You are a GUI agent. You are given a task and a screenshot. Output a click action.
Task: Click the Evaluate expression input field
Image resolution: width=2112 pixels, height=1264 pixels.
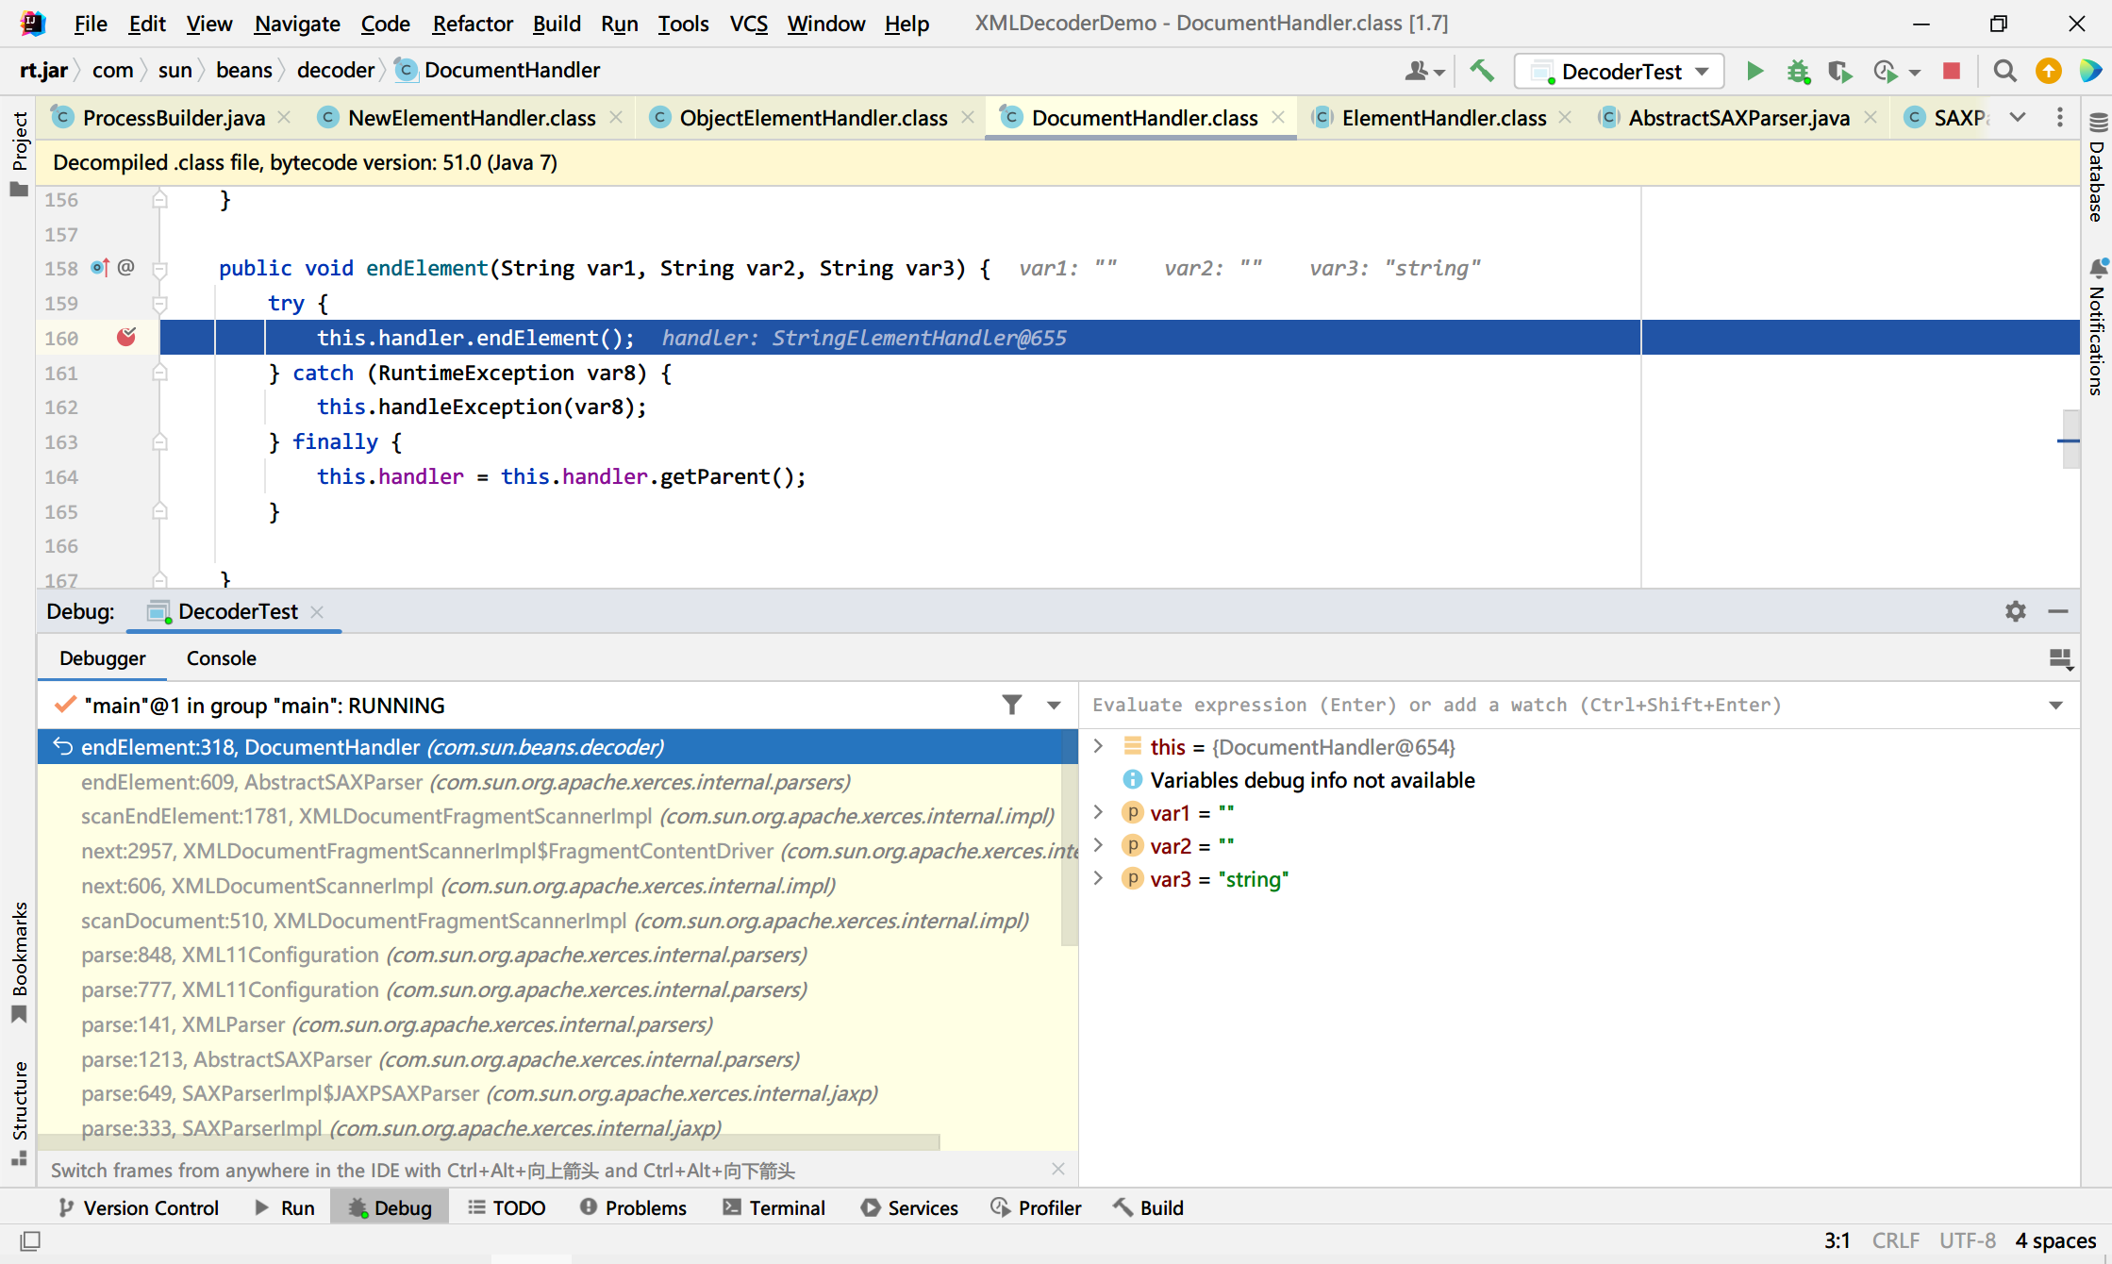coord(1566,705)
